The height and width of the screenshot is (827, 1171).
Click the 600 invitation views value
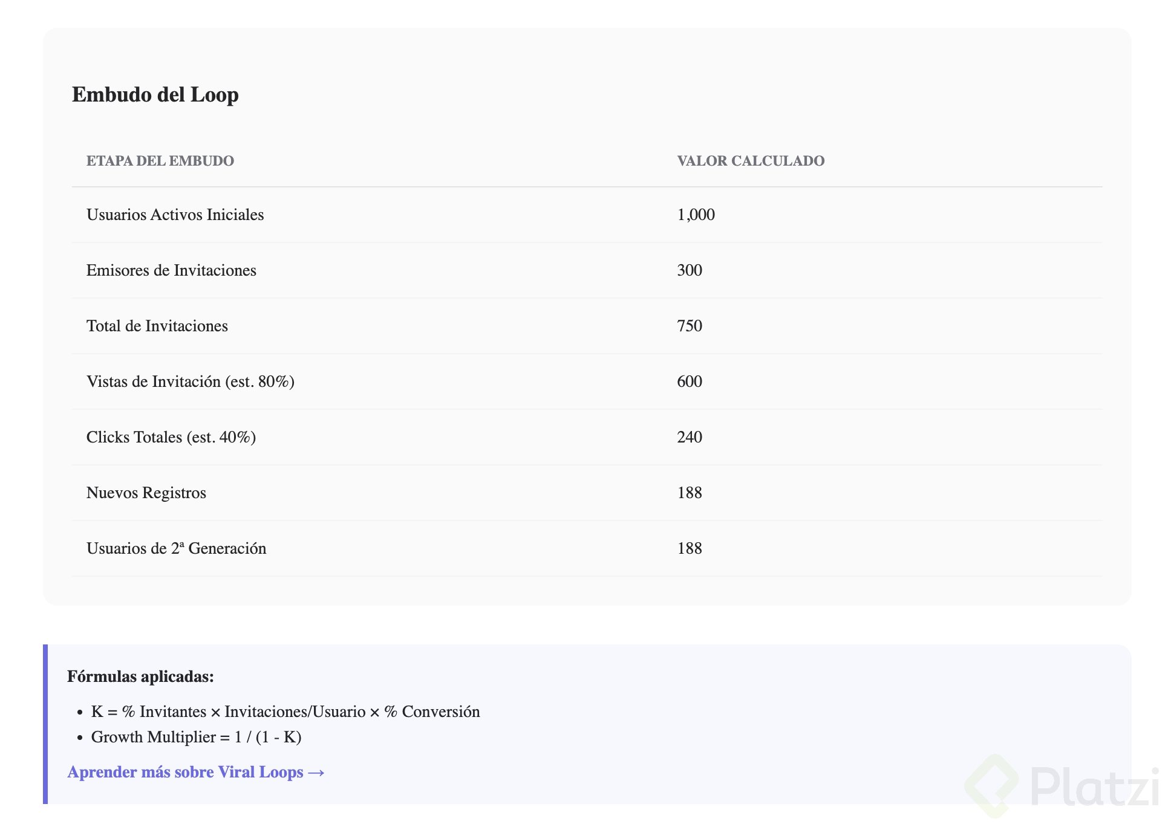pos(690,381)
